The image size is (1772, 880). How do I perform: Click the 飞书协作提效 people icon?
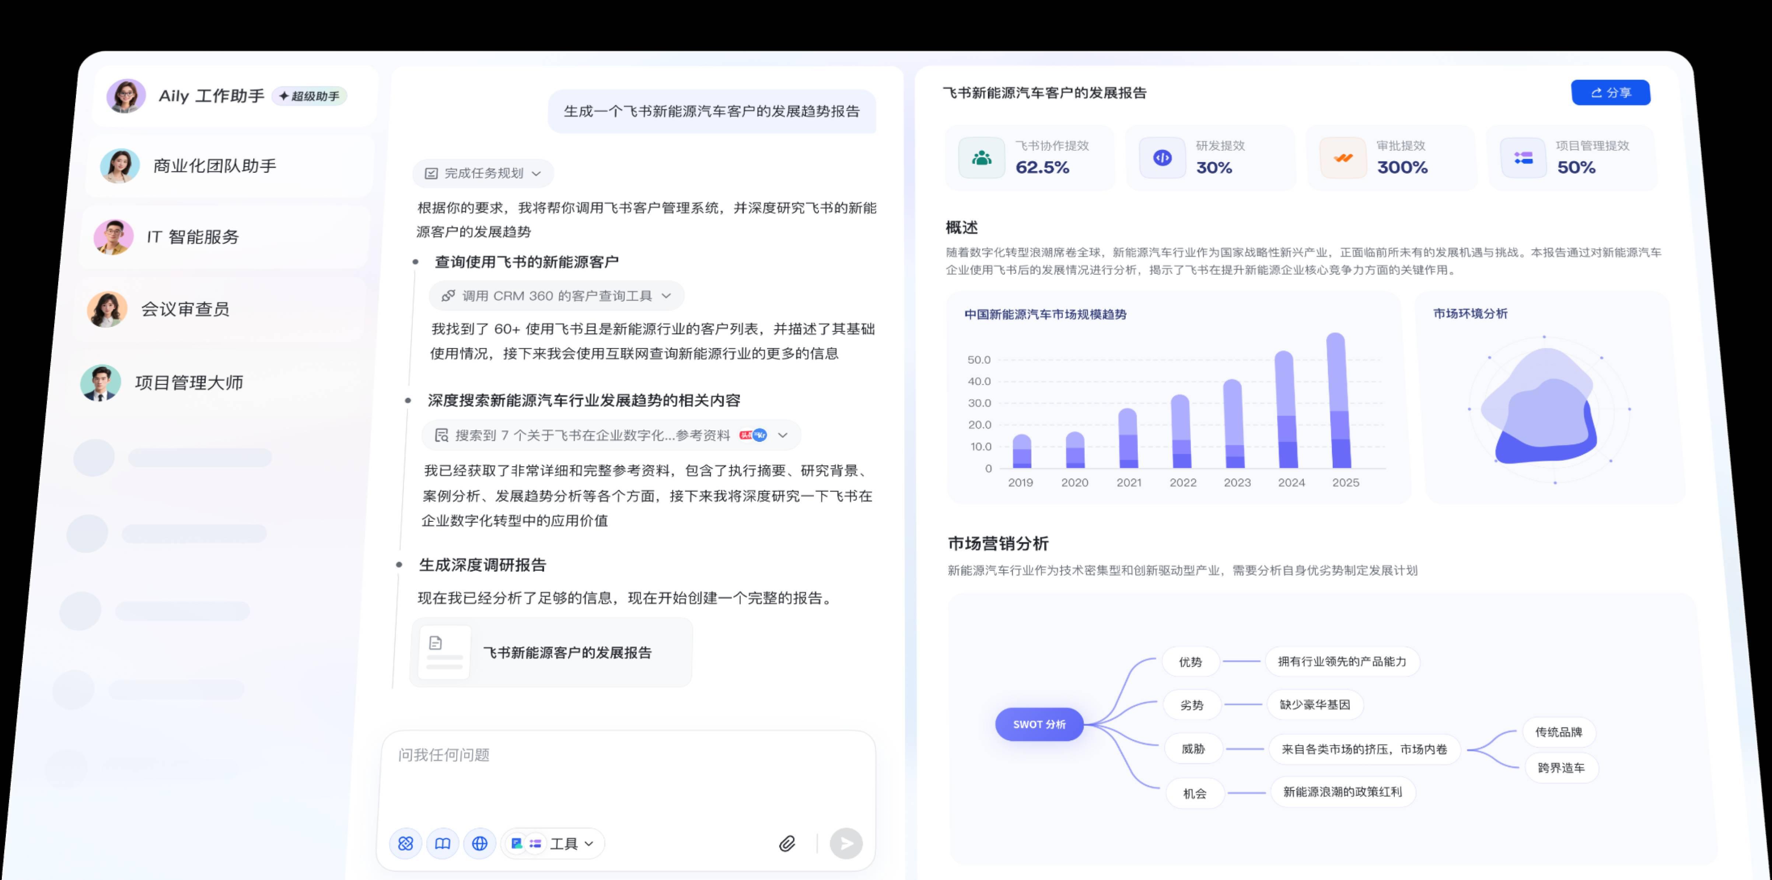point(982,158)
